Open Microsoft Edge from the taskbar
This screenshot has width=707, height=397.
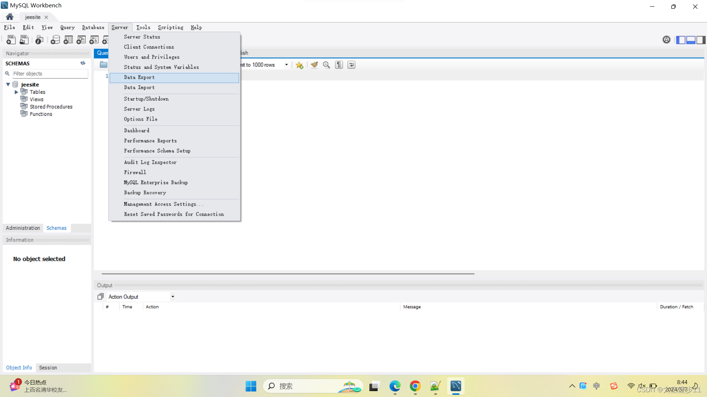coord(395,386)
